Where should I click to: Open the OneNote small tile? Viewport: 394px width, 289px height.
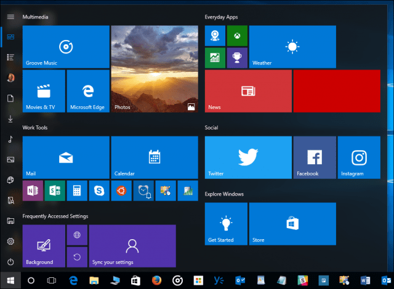point(33,191)
